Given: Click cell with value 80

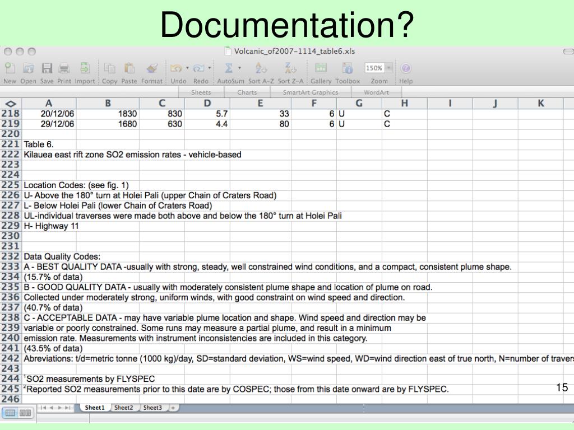Looking at the screenshot, I should (x=260, y=124).
